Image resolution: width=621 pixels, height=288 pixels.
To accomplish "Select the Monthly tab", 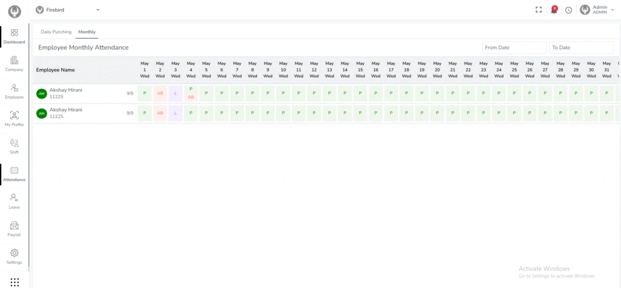I will (x=87, y=31).
